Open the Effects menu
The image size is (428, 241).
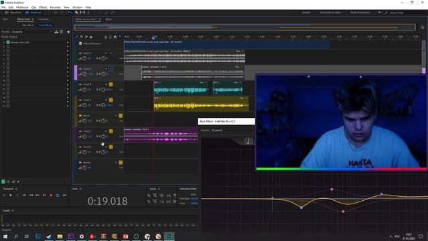43,7
